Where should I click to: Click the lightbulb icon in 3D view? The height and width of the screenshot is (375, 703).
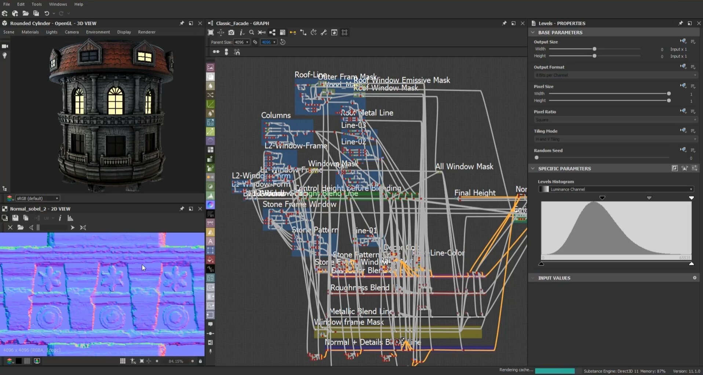pos(5,56)
